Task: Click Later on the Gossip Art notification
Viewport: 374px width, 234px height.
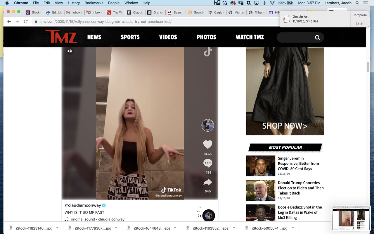Action: tap(359, 23)
